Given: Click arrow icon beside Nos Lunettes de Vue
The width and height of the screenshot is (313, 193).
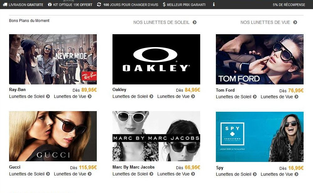Looking at the screenshot, I should pyautogui.click(x=295, y=22).
